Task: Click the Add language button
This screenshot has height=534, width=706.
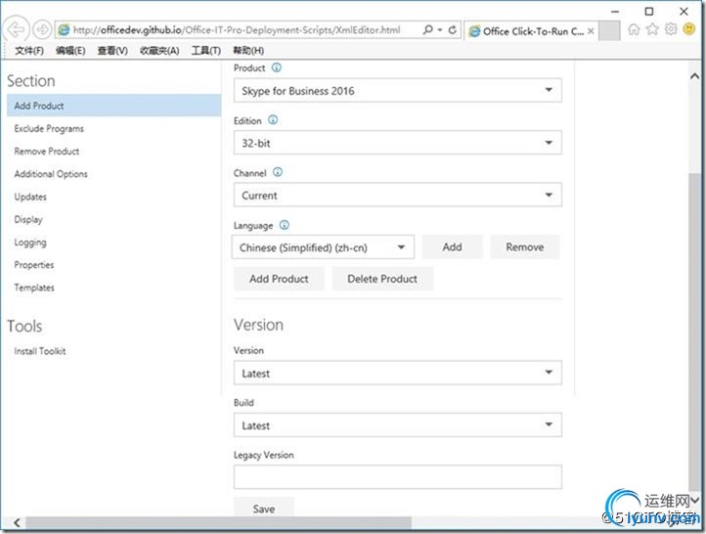Action: 452,246
